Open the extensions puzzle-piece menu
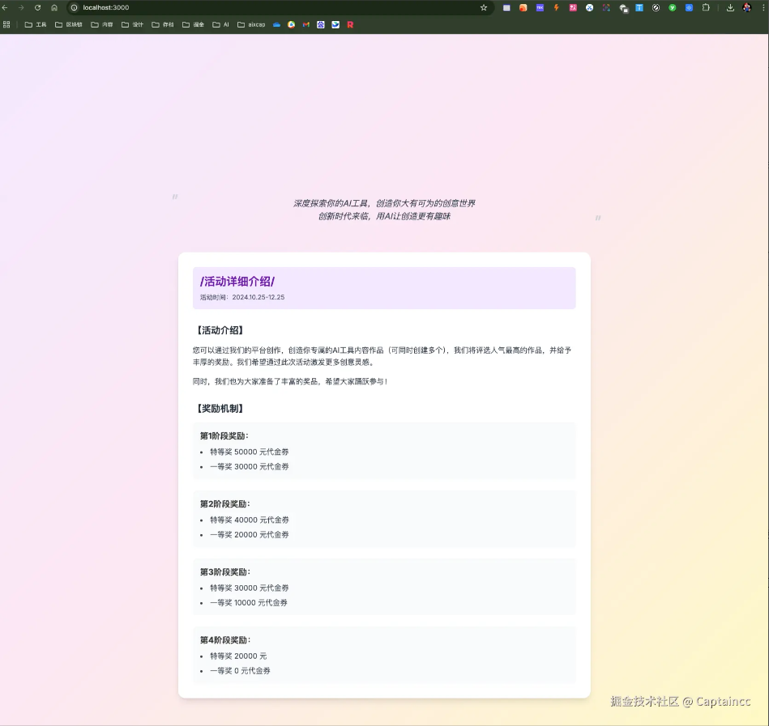This screenshot has width=769, height=726. [x=706, y=8]
